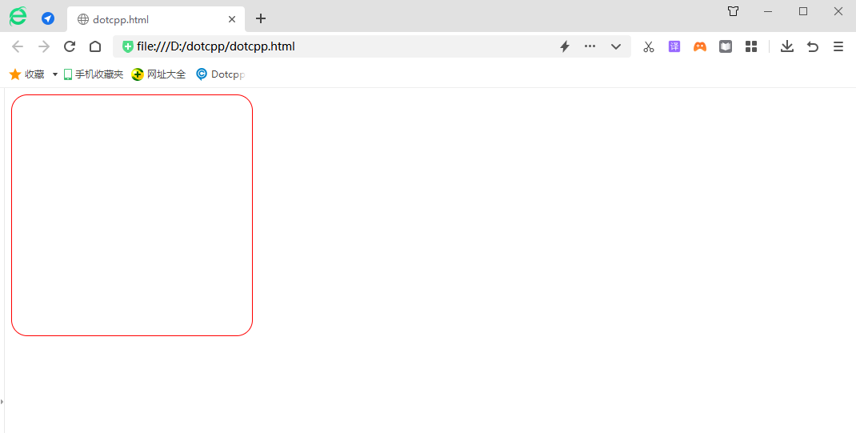Go to the browser home page
The image size is (856, 433).
[x=95, y=46]
